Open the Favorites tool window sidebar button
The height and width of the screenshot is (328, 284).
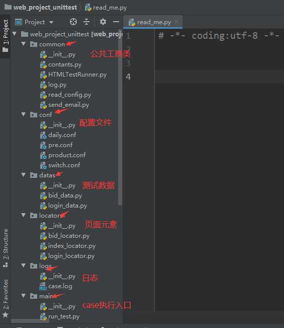6,297
